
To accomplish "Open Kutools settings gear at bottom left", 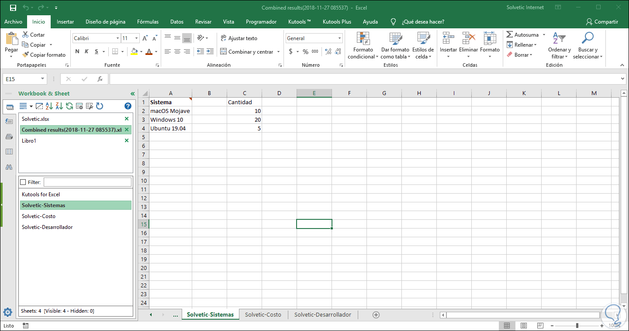I will coord(7,312).
